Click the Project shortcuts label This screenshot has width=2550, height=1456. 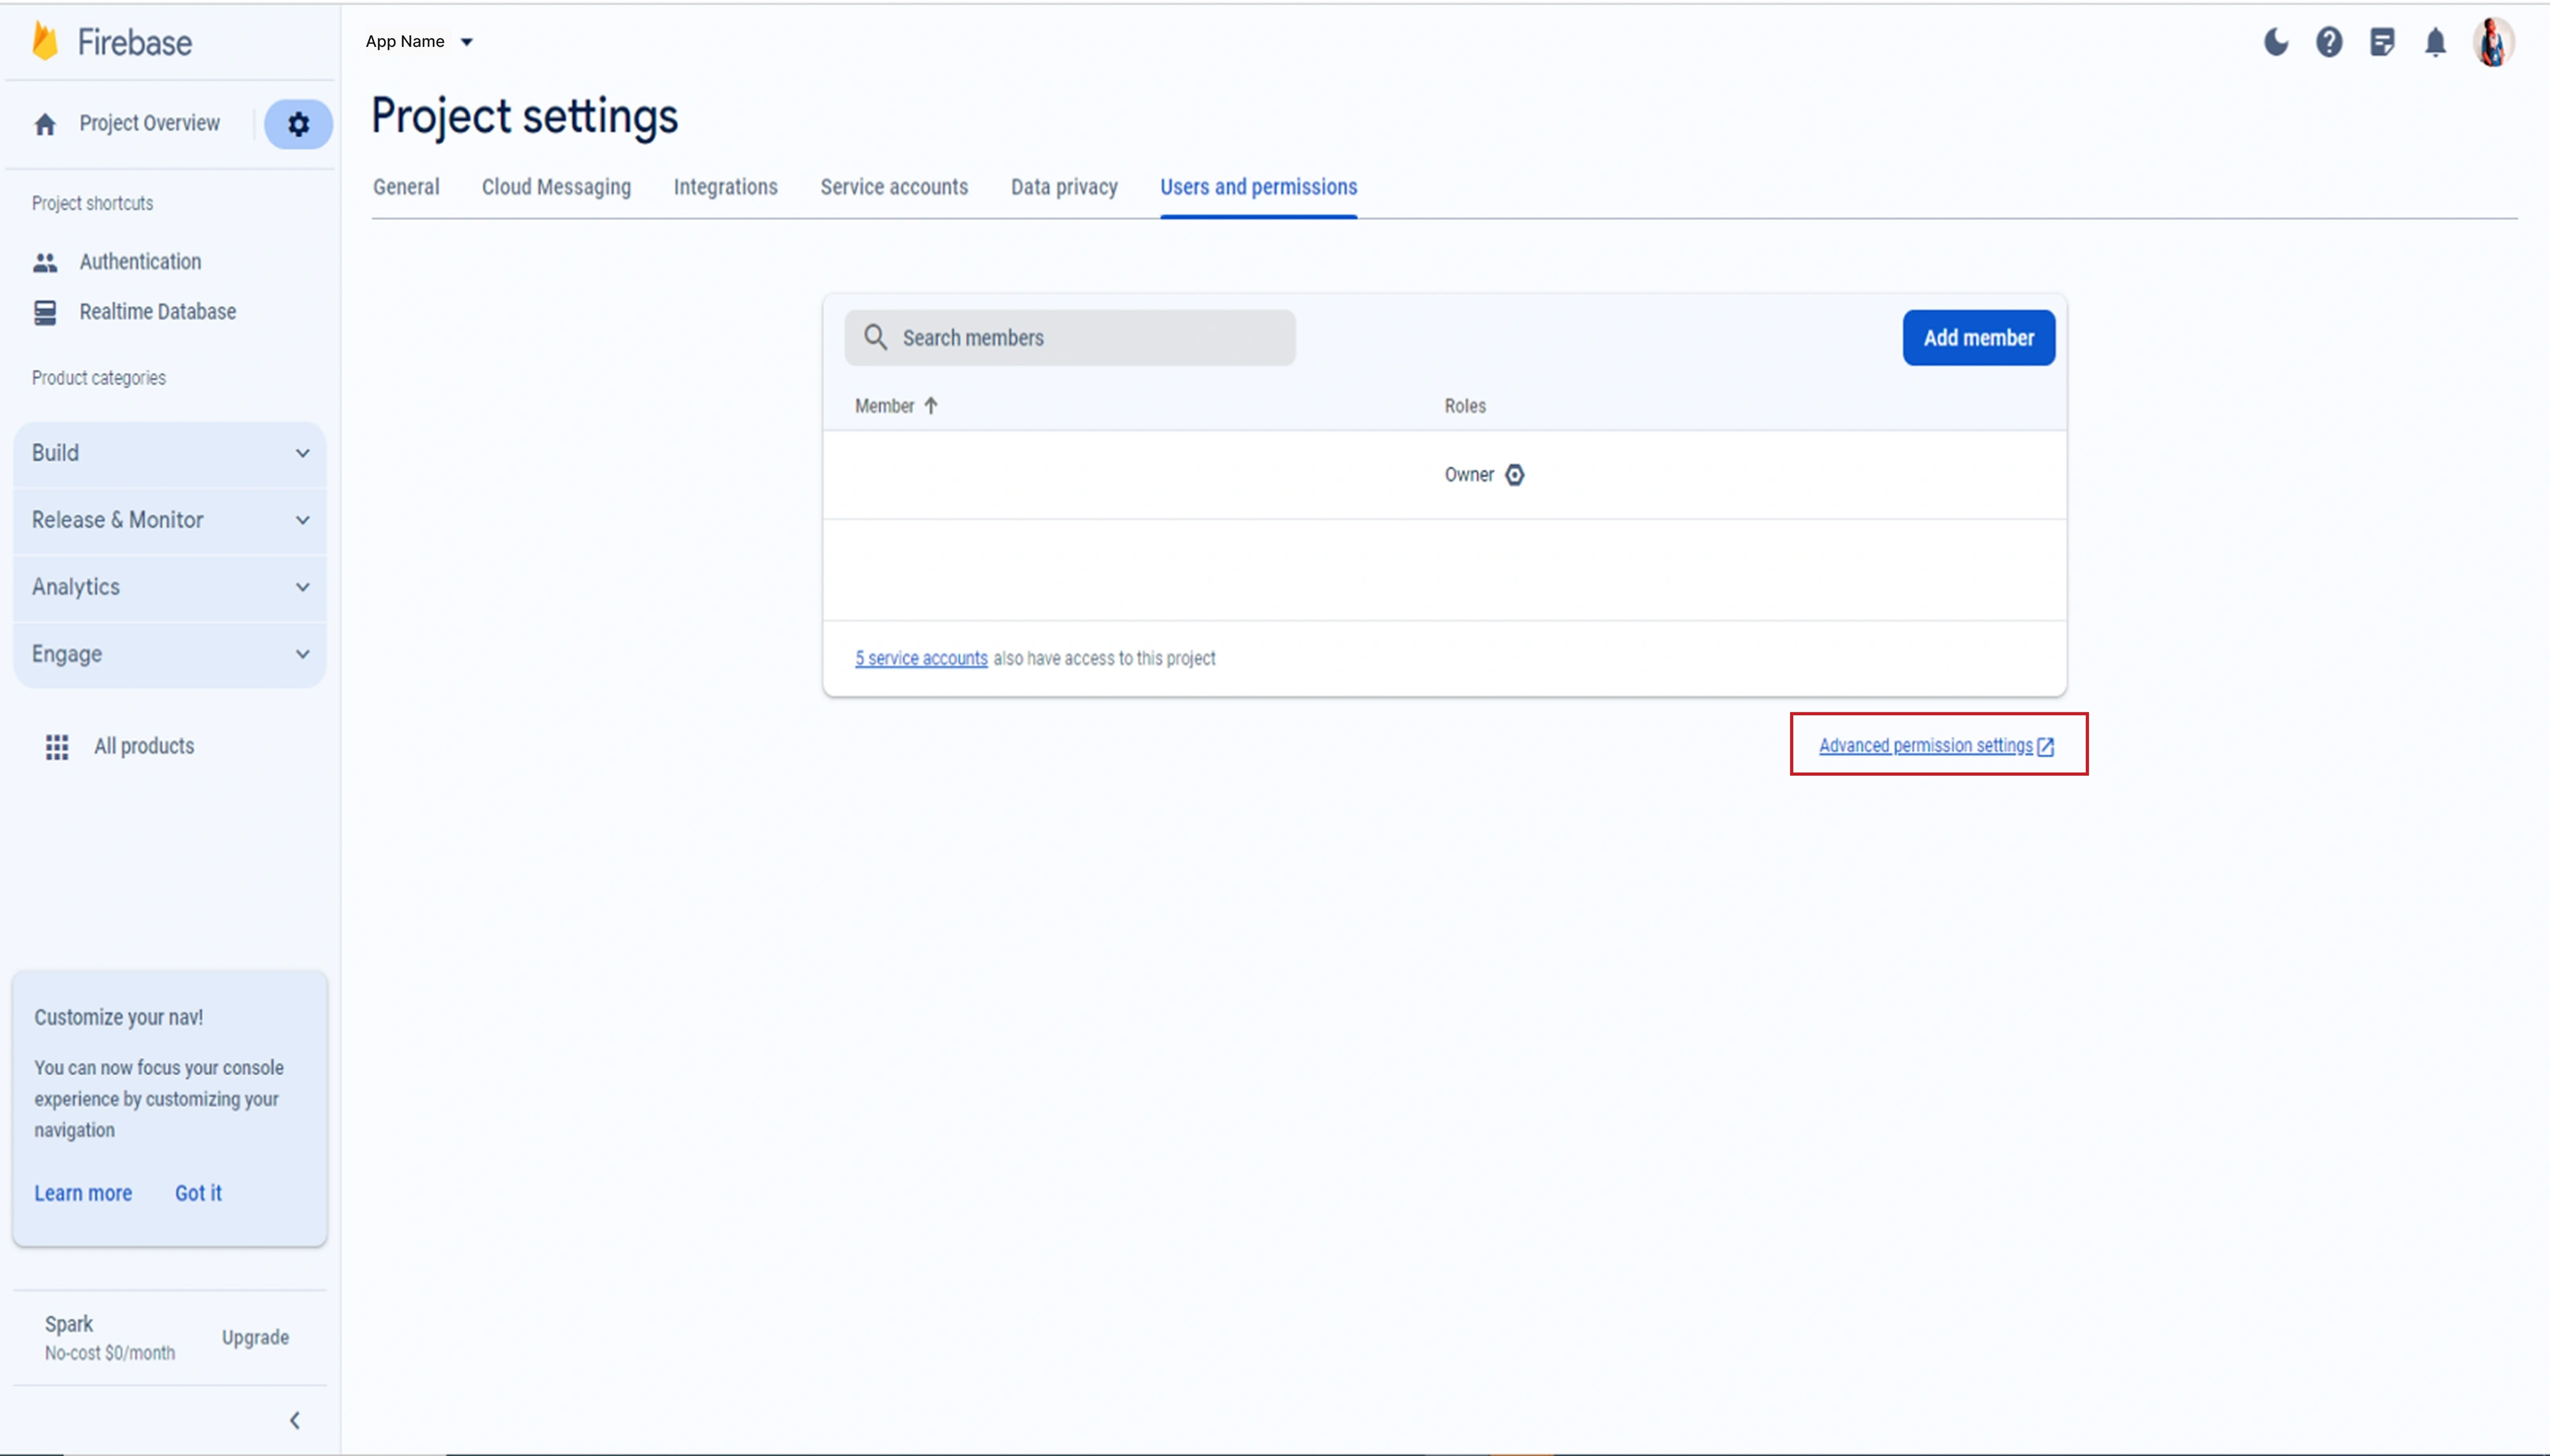pos(92,203)
